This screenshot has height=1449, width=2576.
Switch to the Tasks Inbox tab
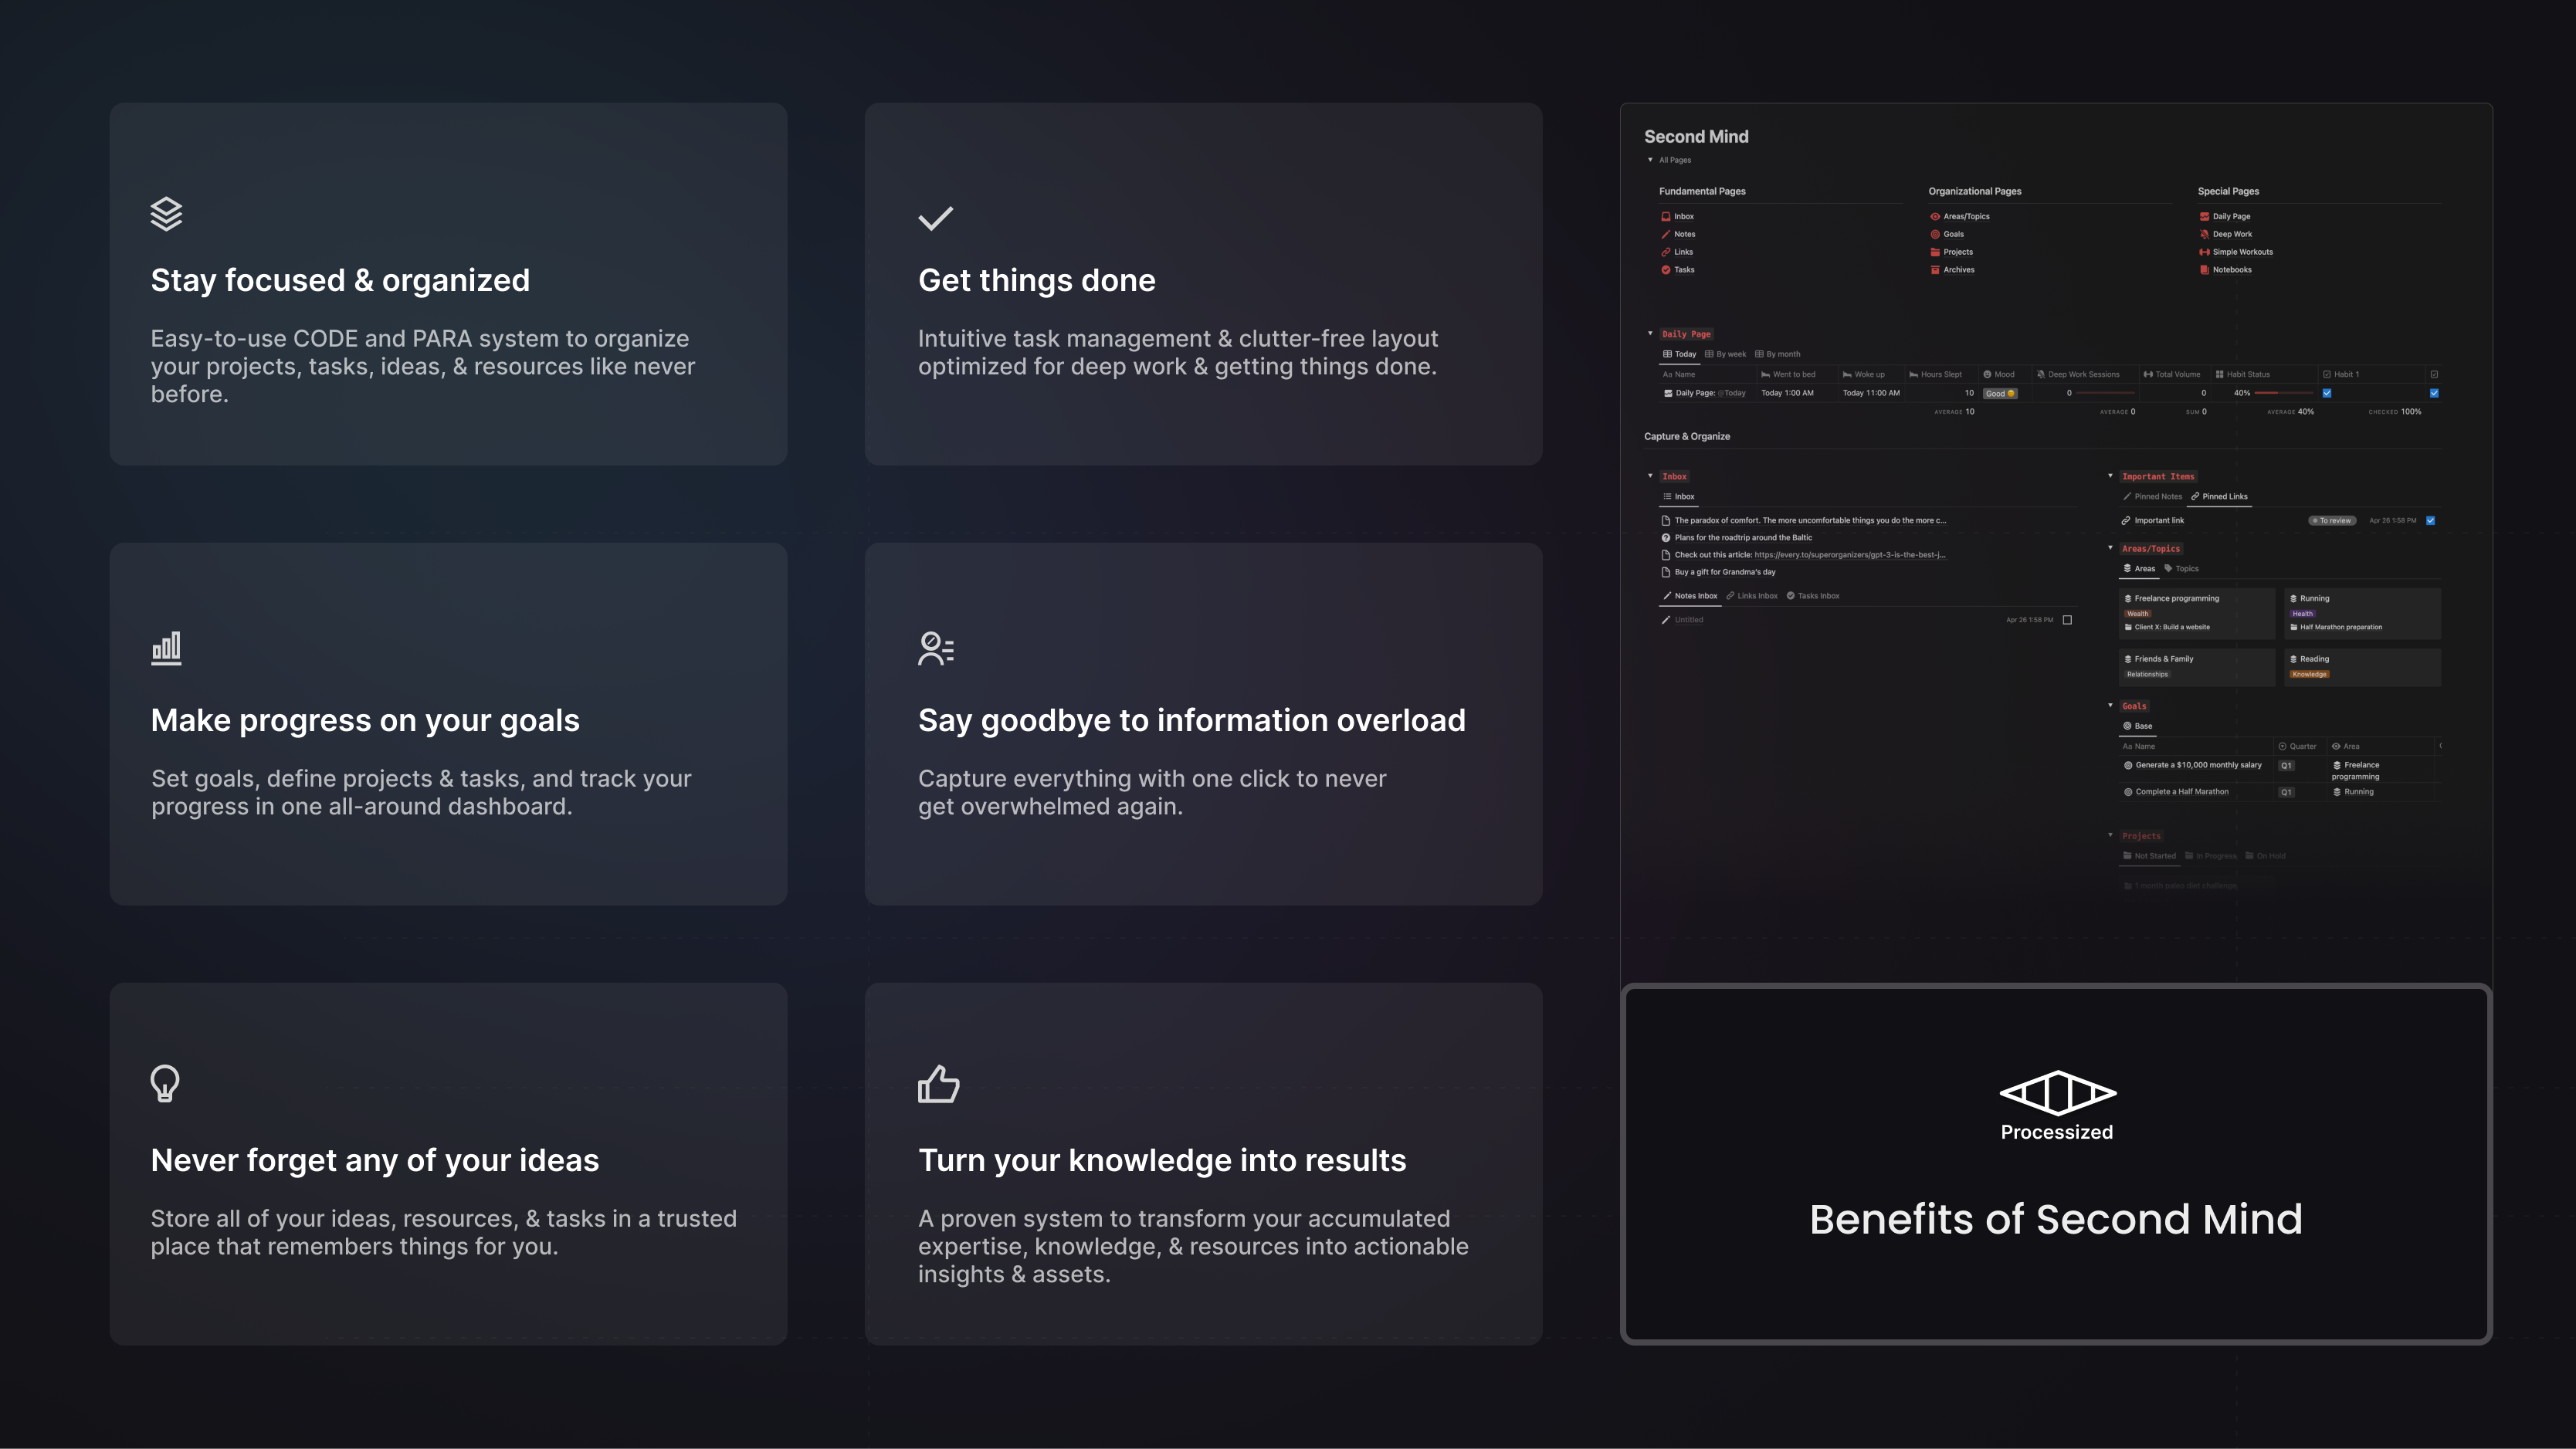pyautogui.click(x=1813, y=596)
